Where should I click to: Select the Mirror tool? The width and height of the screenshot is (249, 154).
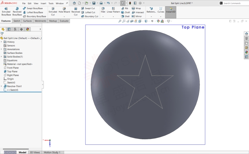pyautogui.click(x=137, y=16)
